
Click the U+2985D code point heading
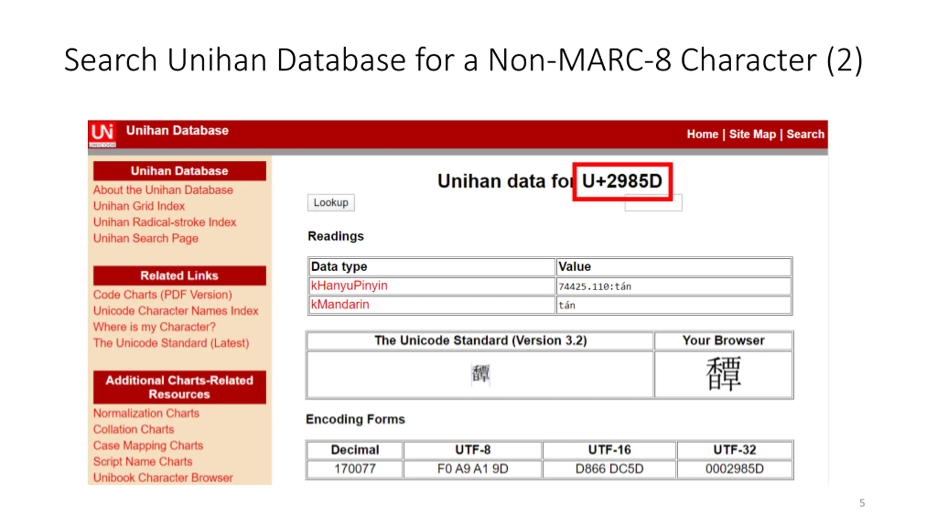(622, 181)
